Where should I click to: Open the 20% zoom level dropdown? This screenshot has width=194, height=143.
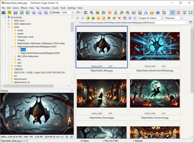pyautogui.click(x=73, y=12)
